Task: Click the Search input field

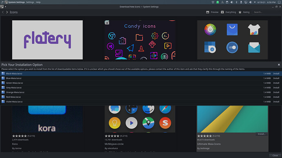Action: point(266,12)
